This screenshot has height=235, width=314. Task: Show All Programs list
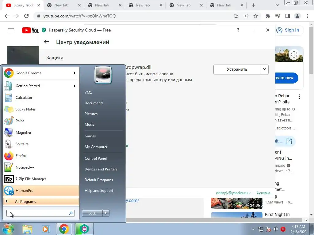41,201
